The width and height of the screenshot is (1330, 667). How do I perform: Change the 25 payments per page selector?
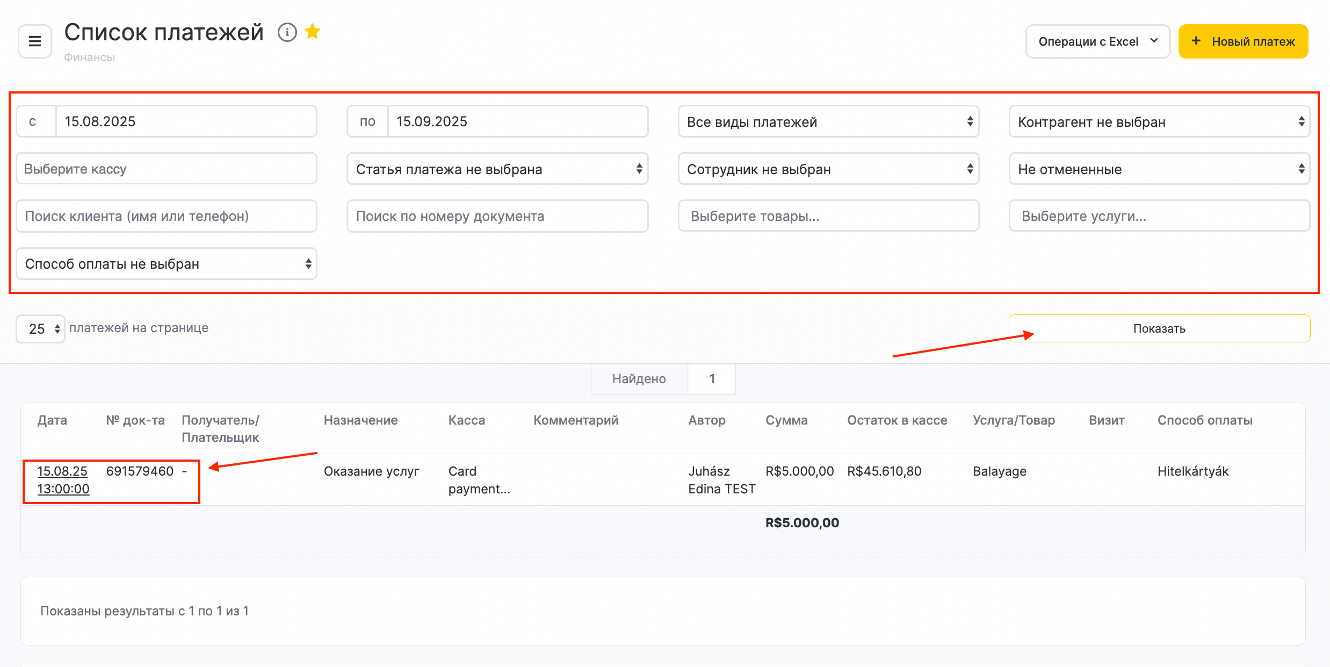click(41, 329)
